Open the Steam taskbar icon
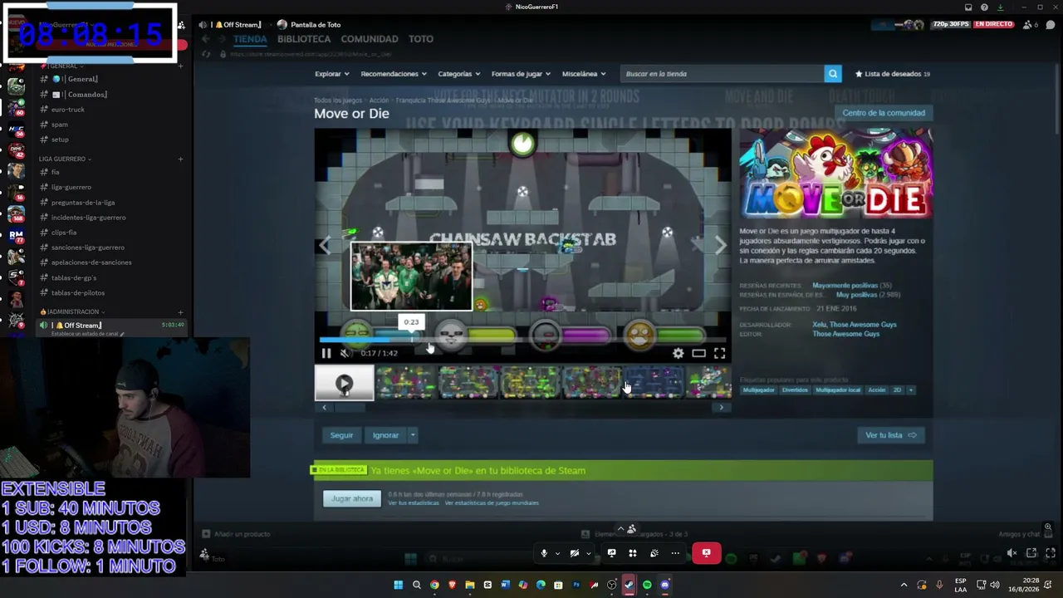This screenshot has height=598, width=1063. point(629,585)
